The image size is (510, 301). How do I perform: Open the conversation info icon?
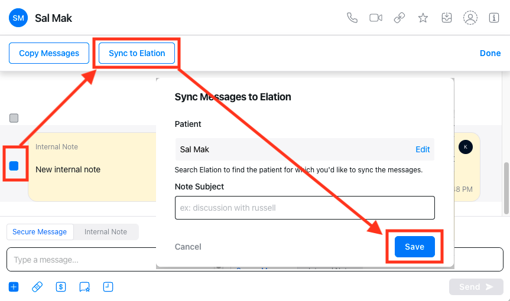[x=493, y=18]
